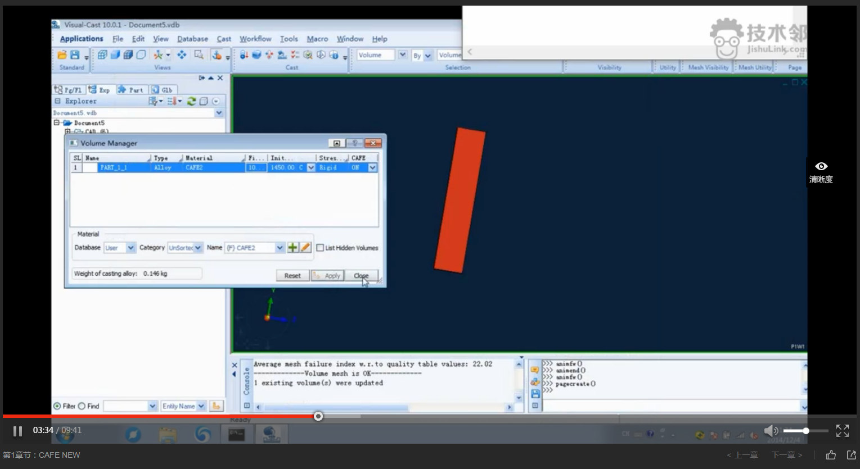
Task: Open the Volume selection type dropdown in toolbar
Action: coord(402,55)
